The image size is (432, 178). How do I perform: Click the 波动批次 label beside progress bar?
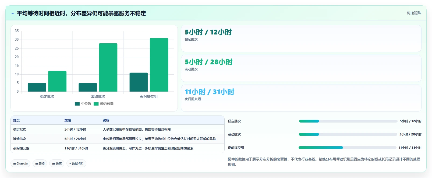pyautogui.click(x=234, y=134)
